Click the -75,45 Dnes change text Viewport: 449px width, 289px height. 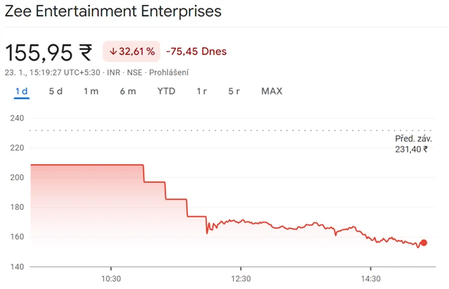pyautogui.click(x=196, y=52)
